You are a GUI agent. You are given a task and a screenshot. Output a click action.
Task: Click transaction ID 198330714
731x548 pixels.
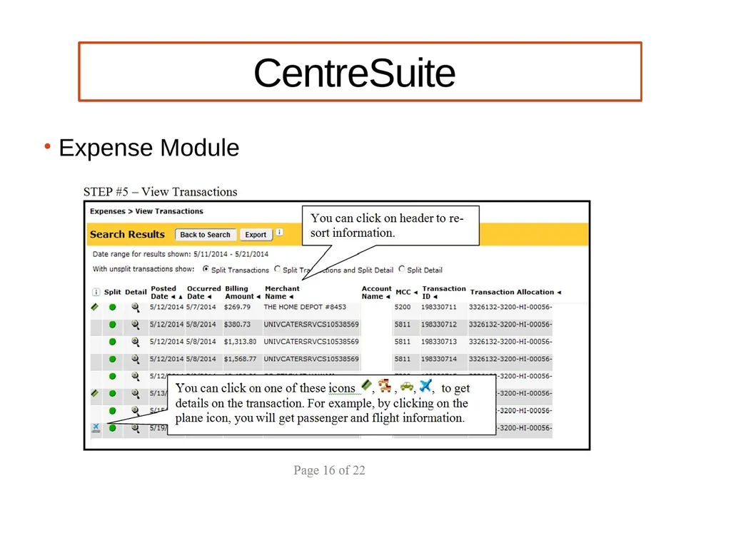(x=439, y=359)
